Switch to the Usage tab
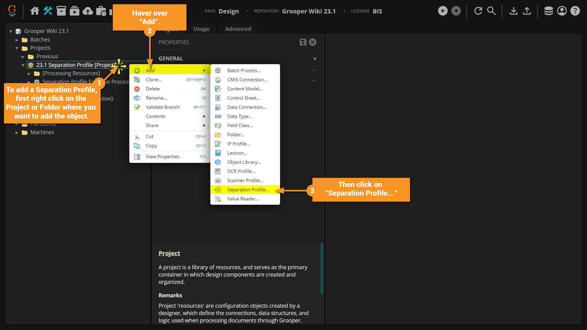The image size is (587, 330). [x=201, y=29]
